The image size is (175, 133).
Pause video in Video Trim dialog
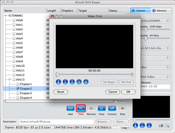point(65,82)
